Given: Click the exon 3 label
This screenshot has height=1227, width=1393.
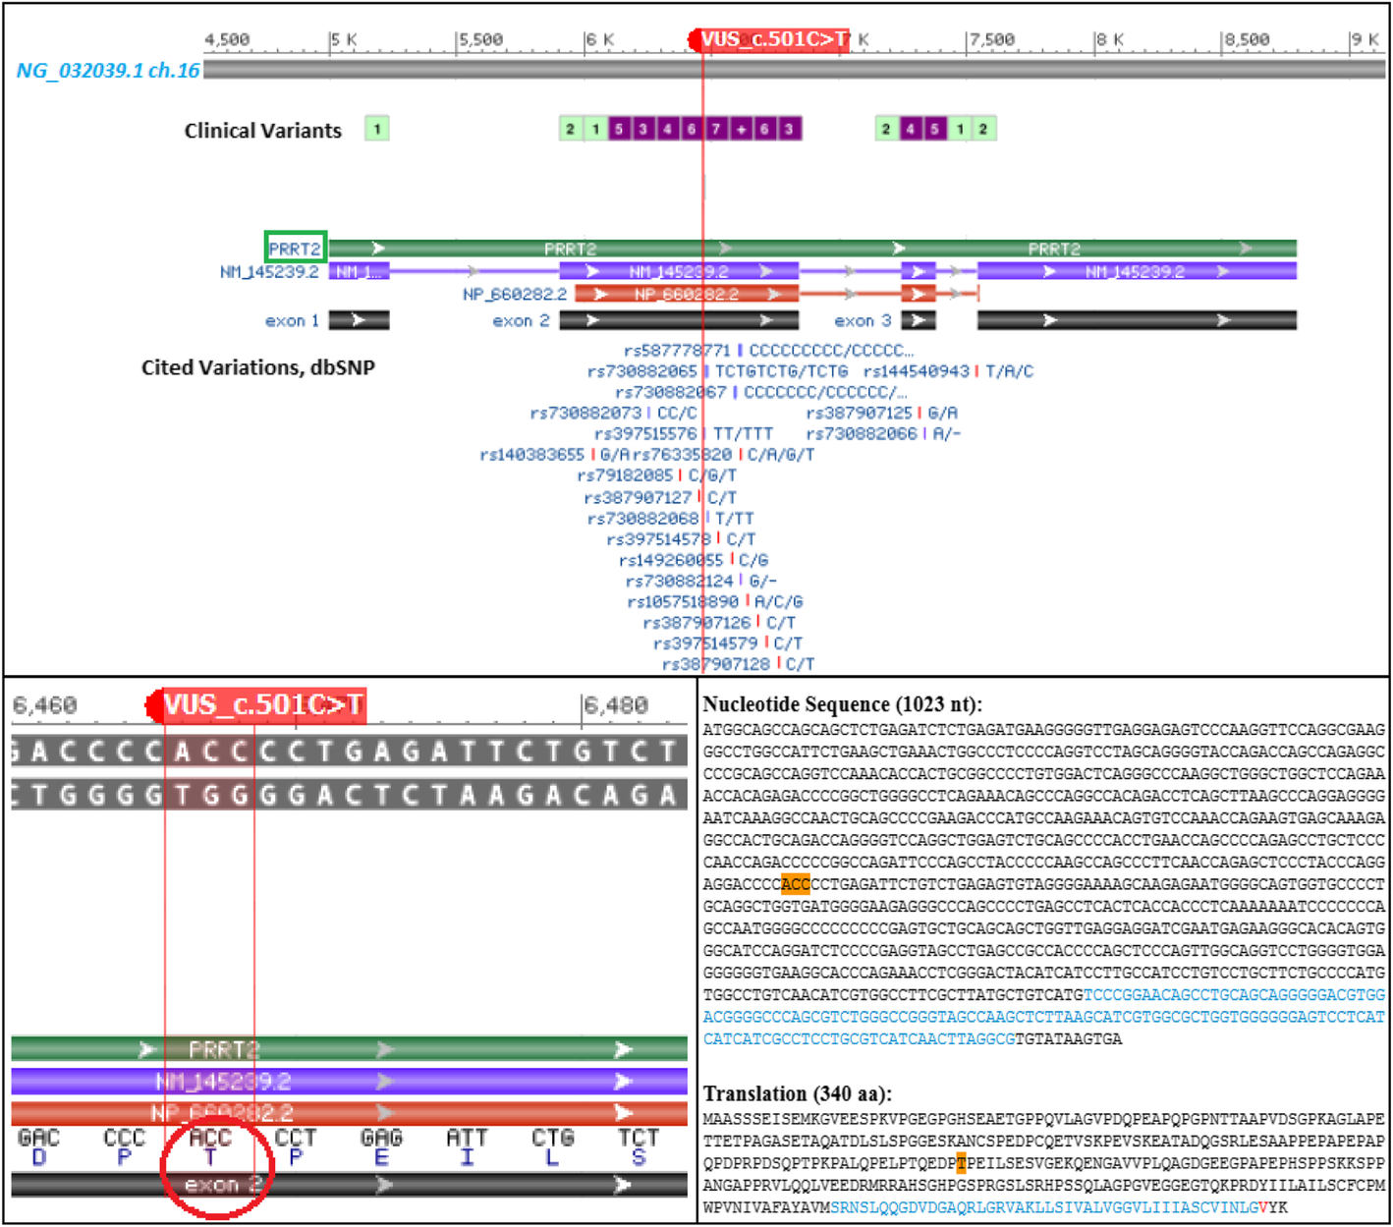Looking at the screenshot, I should click(863, 320).
